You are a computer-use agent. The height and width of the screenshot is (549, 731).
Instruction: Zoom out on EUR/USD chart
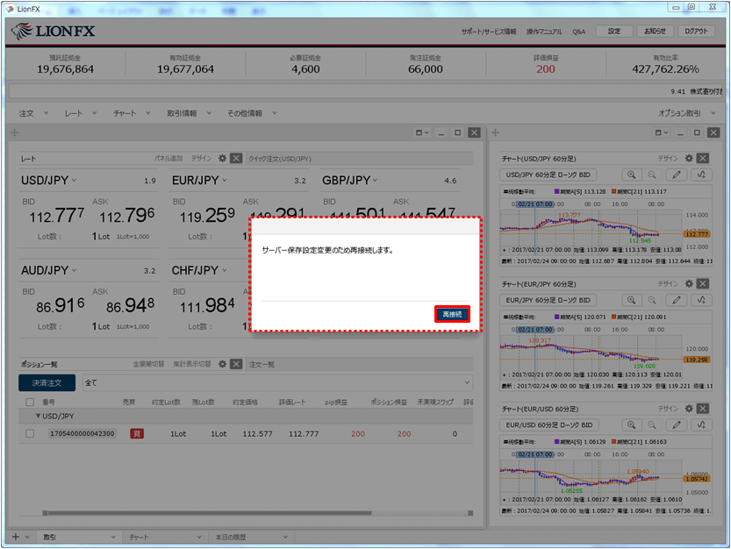tap(652, 425)
